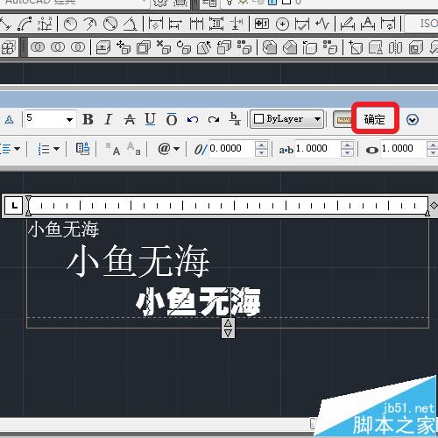The width and height of the screenshot is (438, 438).
Task: Select the solid Subtract tool
Action: pos(58,47)
